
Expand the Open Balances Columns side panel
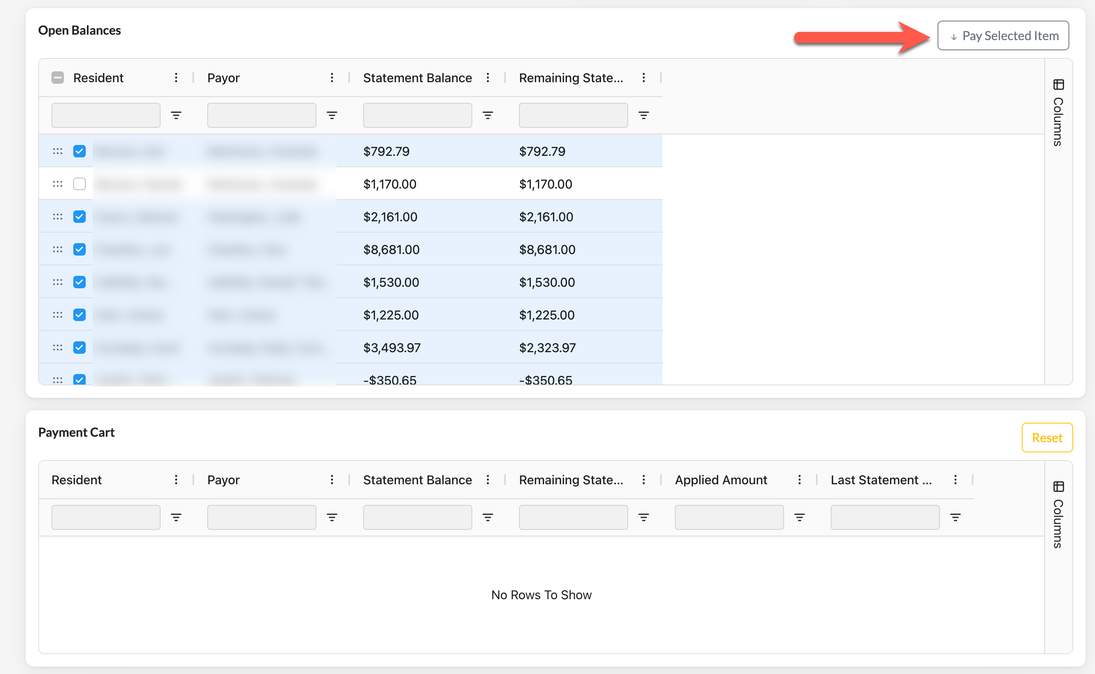coord(1058,113)
